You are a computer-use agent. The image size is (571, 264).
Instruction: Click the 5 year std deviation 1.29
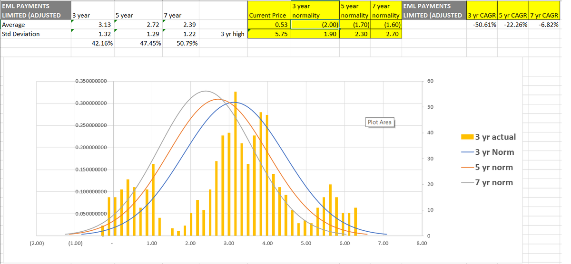[x=138, y=34]
